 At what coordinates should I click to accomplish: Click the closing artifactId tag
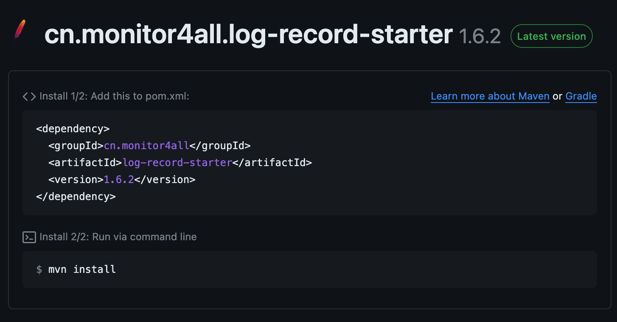[x=272, y=163]
